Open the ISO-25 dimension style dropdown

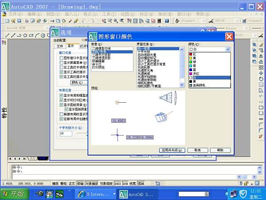[237, 21]
